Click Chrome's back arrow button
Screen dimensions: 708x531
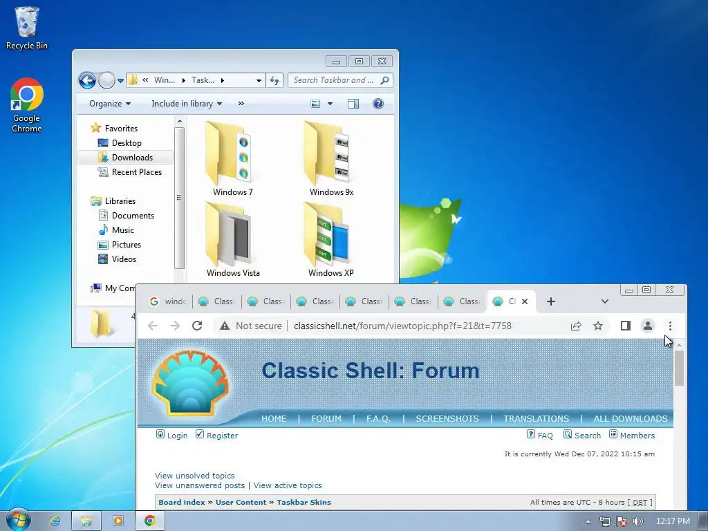pos(153,326)
